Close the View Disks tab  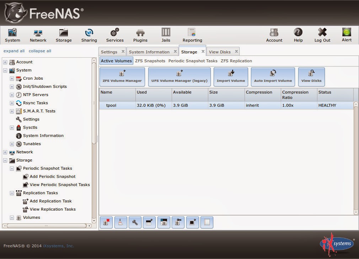pyautogui.click(x=236, y=51)
